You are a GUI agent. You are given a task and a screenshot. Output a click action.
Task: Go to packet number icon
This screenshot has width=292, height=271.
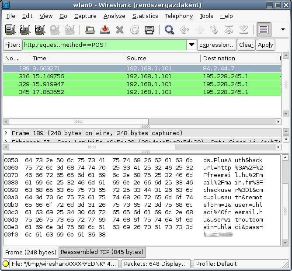[214, 30]
